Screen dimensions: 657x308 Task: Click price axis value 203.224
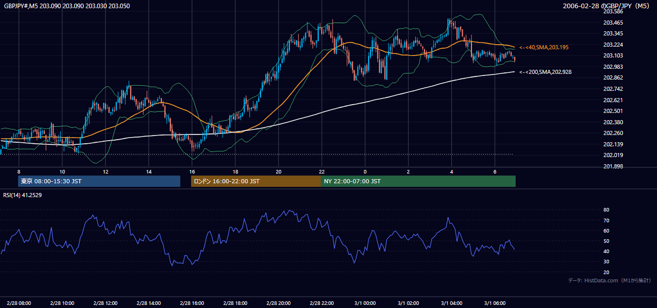click(x=613, y=45)
